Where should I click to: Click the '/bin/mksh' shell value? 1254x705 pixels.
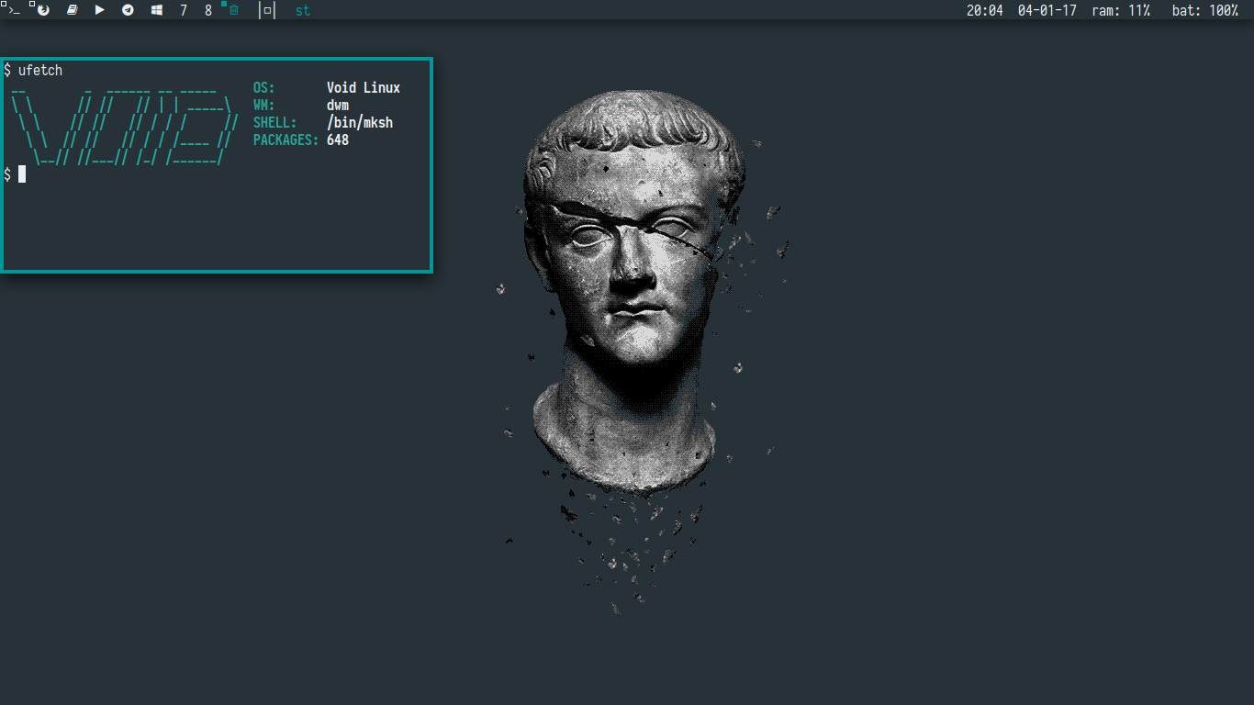[360, 123]
